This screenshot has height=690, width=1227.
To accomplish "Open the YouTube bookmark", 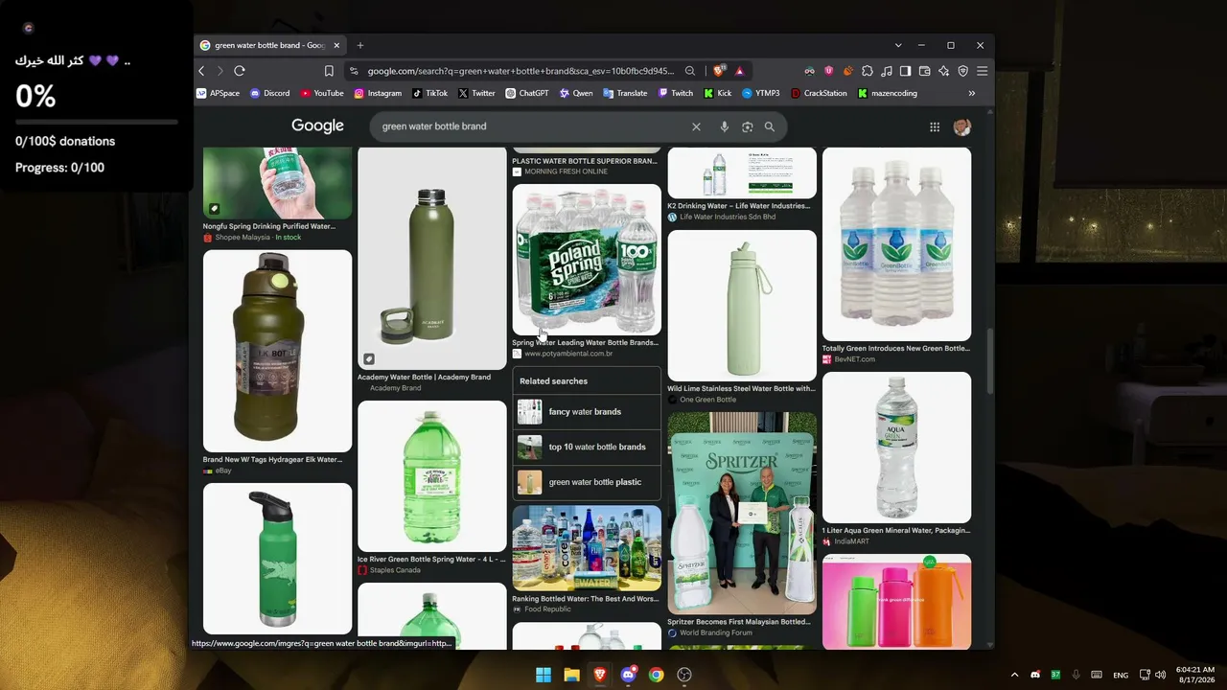I will (x=322, y=93).
